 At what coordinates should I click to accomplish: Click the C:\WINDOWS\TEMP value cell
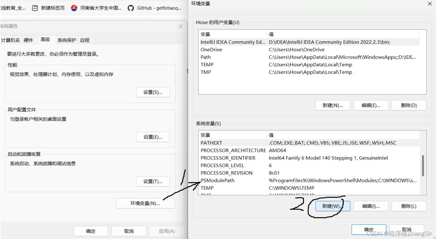[292, 188]
